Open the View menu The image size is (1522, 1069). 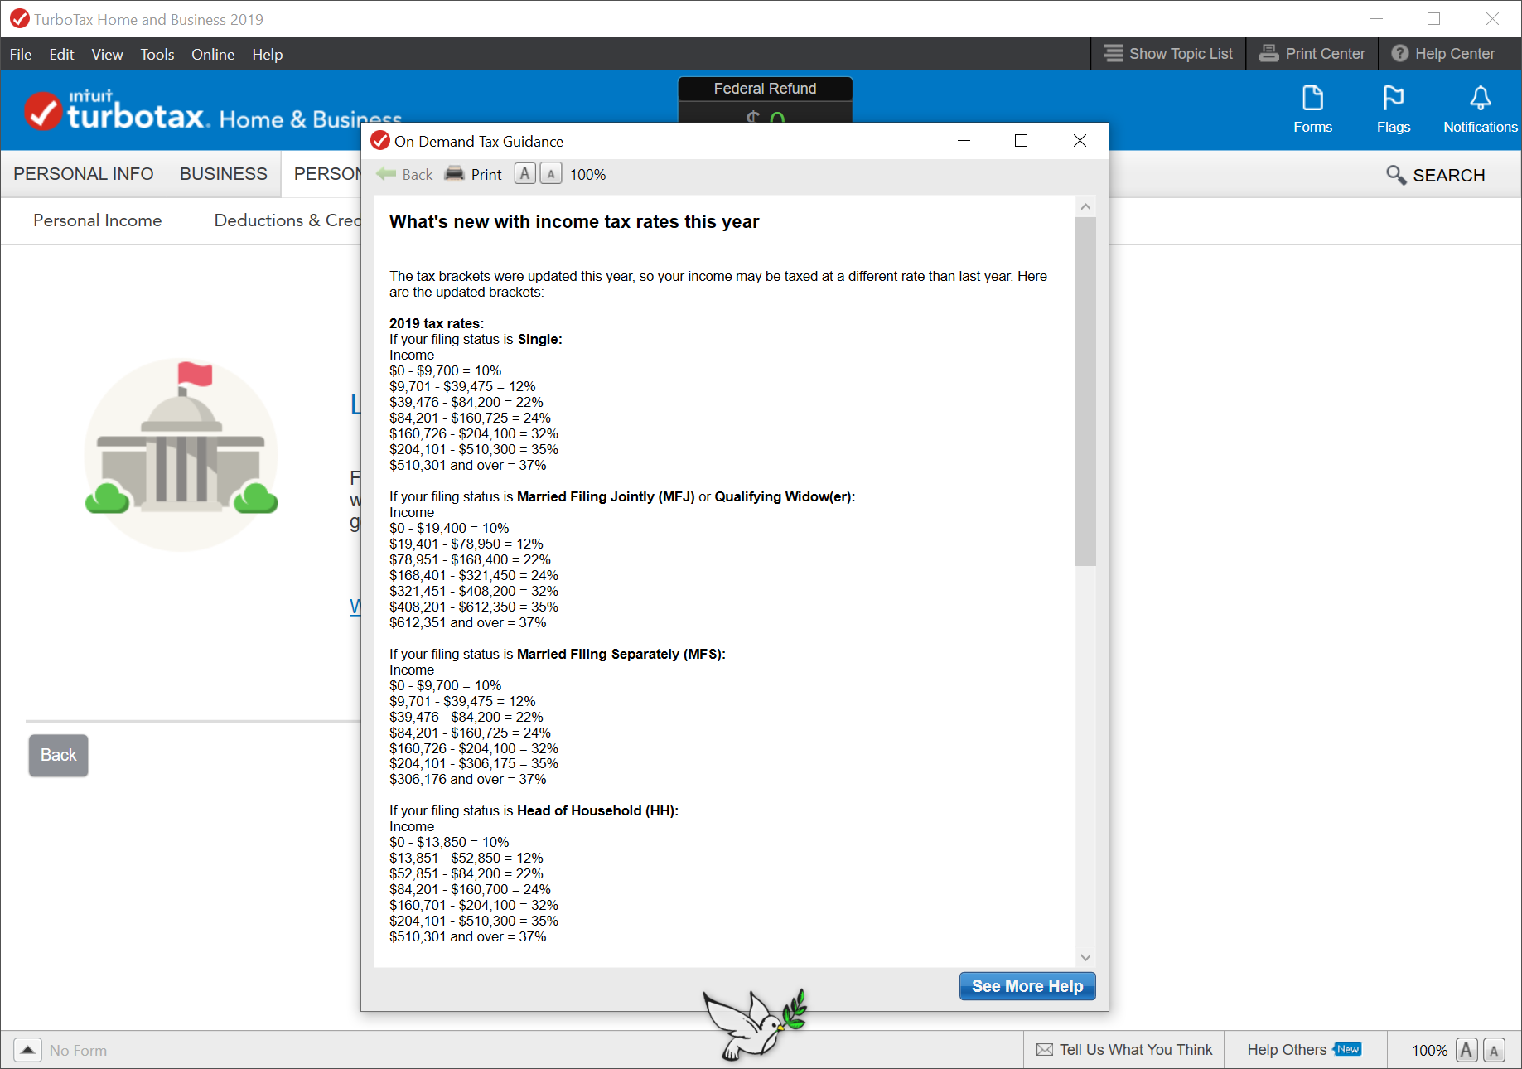(x=107, y=55)
